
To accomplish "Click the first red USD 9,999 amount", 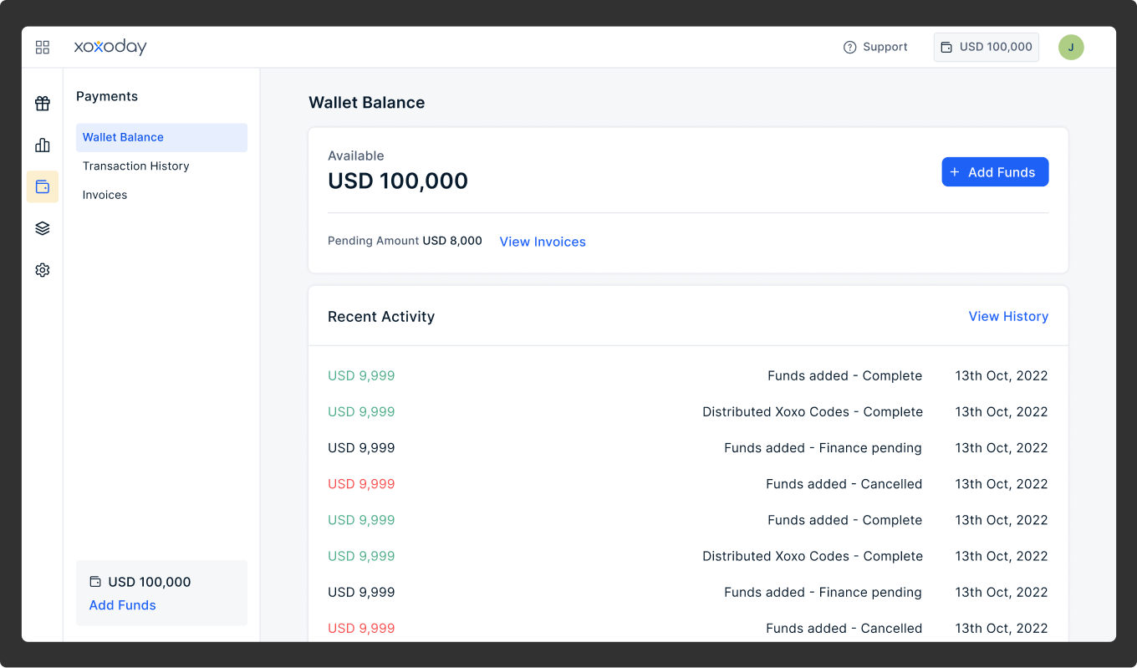I will coord(361,484).
